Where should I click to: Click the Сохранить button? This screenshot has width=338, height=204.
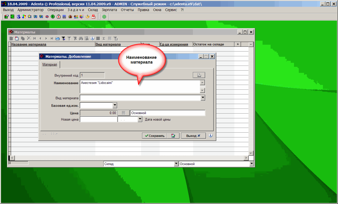154,136
